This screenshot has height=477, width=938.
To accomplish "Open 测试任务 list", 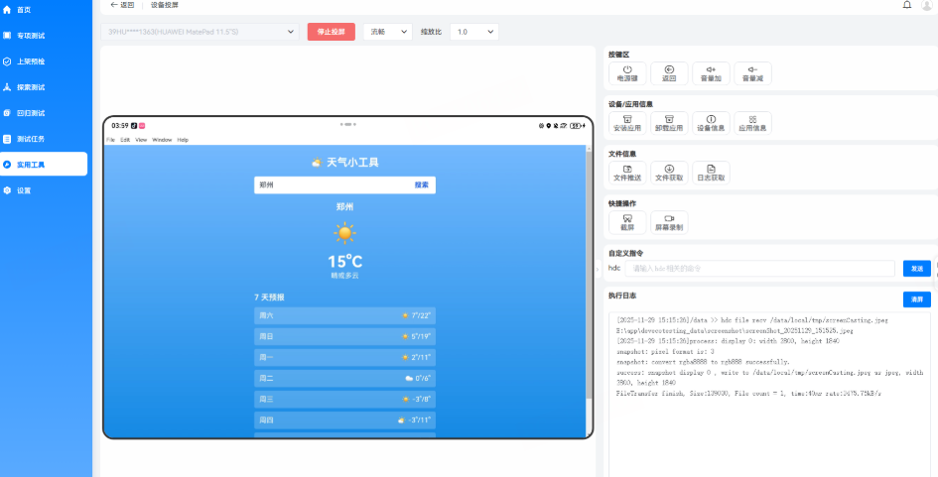I will [24, 139].
